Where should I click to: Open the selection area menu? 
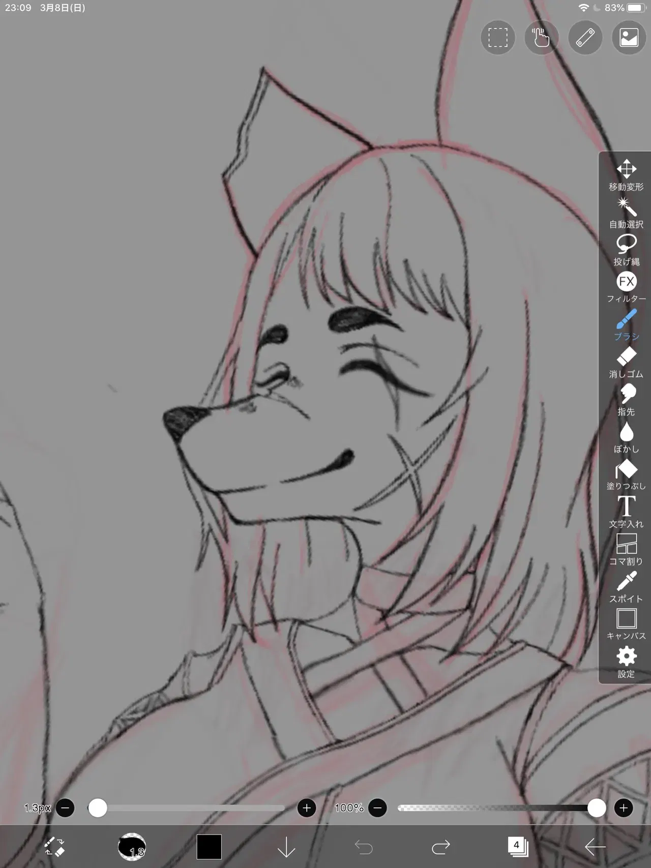(x=498, y=38)
